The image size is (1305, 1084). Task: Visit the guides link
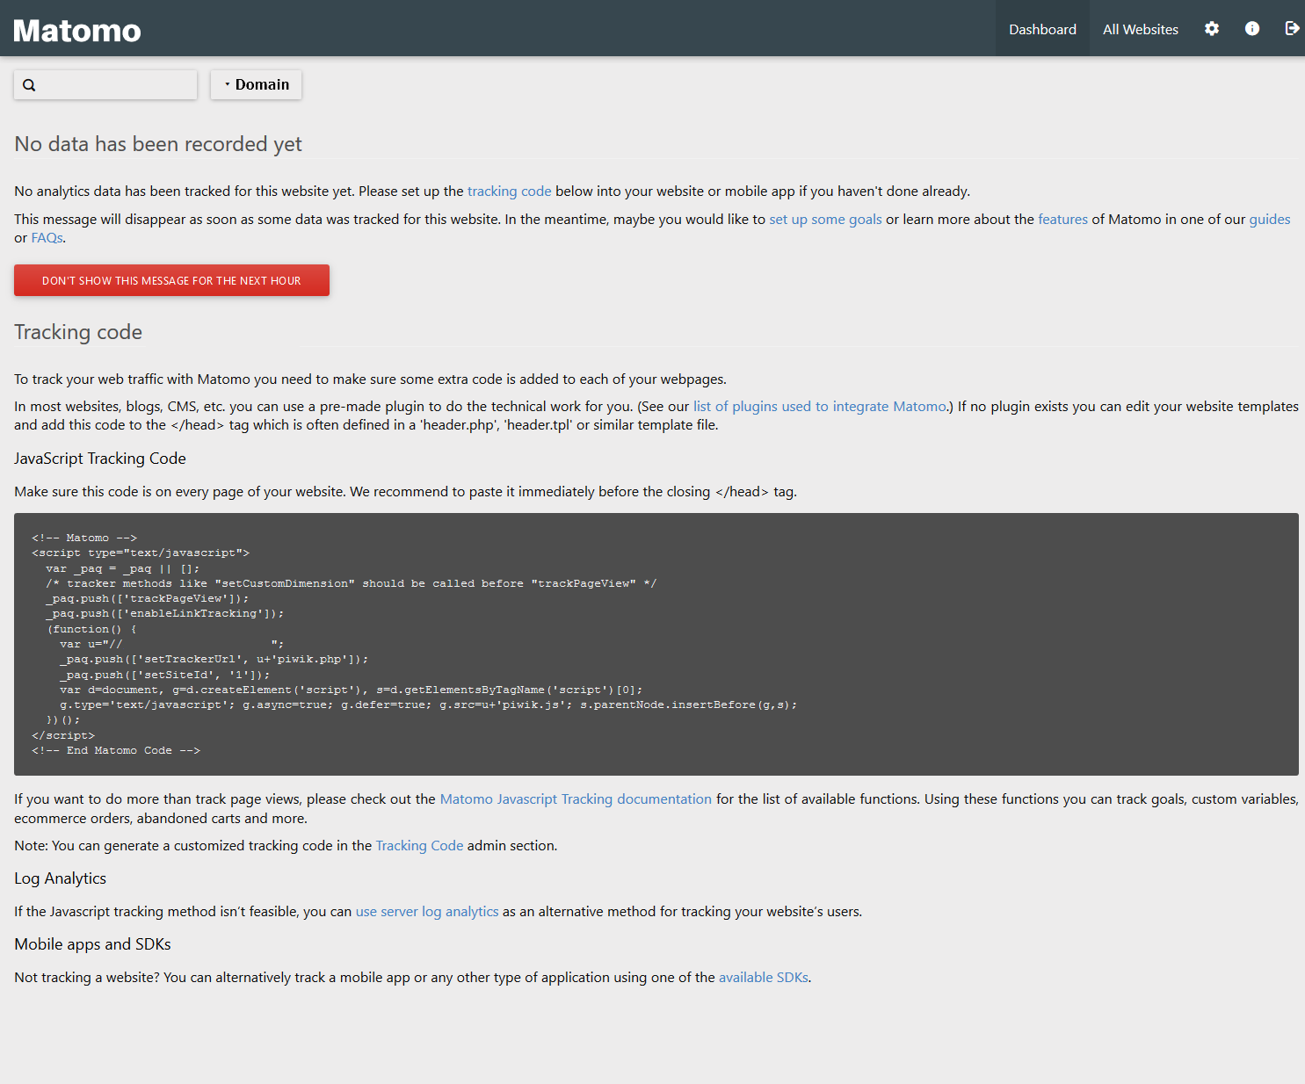tap(1269, 220)
